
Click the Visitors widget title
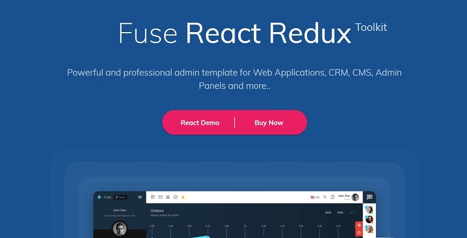[x=157, y=211]
